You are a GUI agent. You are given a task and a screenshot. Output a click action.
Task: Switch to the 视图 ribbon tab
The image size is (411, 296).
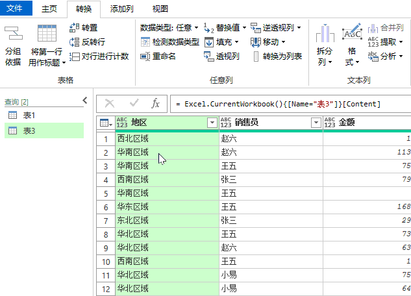coord(160,9)
